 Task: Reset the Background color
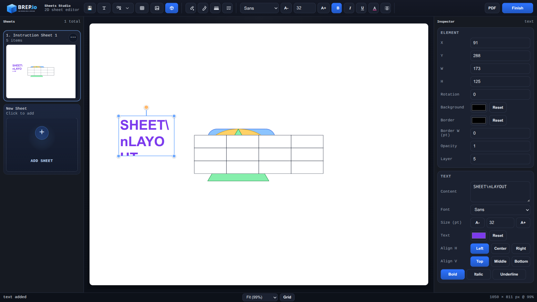[x=498, y=107]
